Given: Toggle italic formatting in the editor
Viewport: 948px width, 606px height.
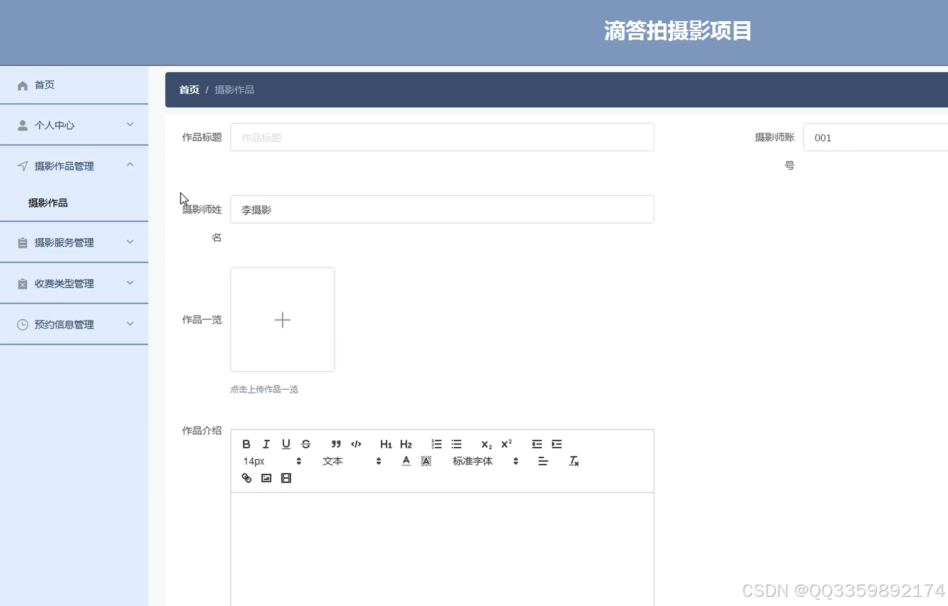Looking at the screenshot, I should (x=266, y=444).
